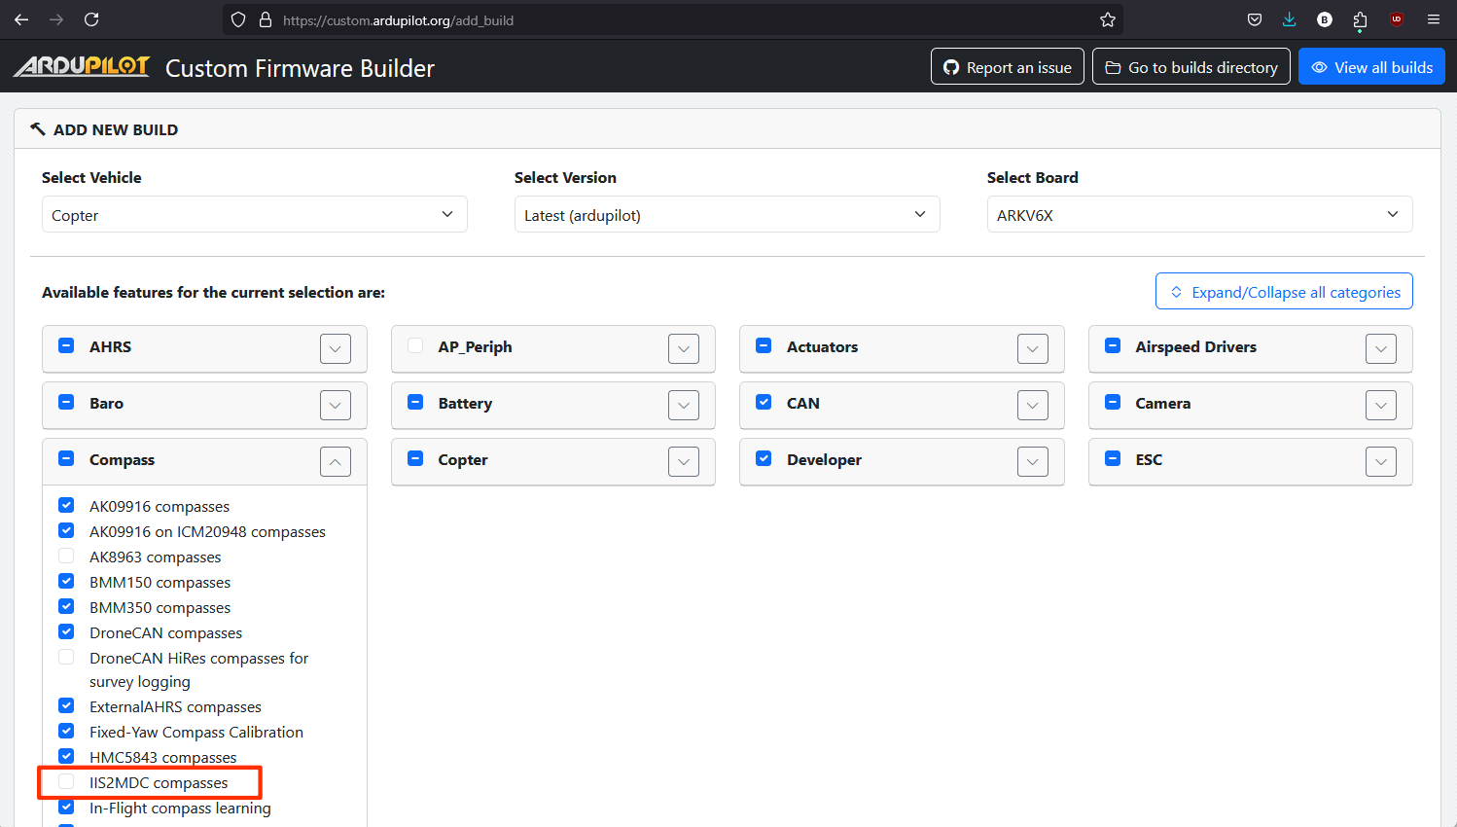Screen dimensions: 1457x827
Task: Uncheck ExternalAHRS compasses
Action: pyautogui.click(x=66, y=705)
